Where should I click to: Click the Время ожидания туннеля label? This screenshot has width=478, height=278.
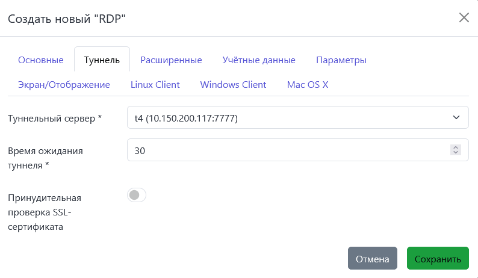pos(45,158)
